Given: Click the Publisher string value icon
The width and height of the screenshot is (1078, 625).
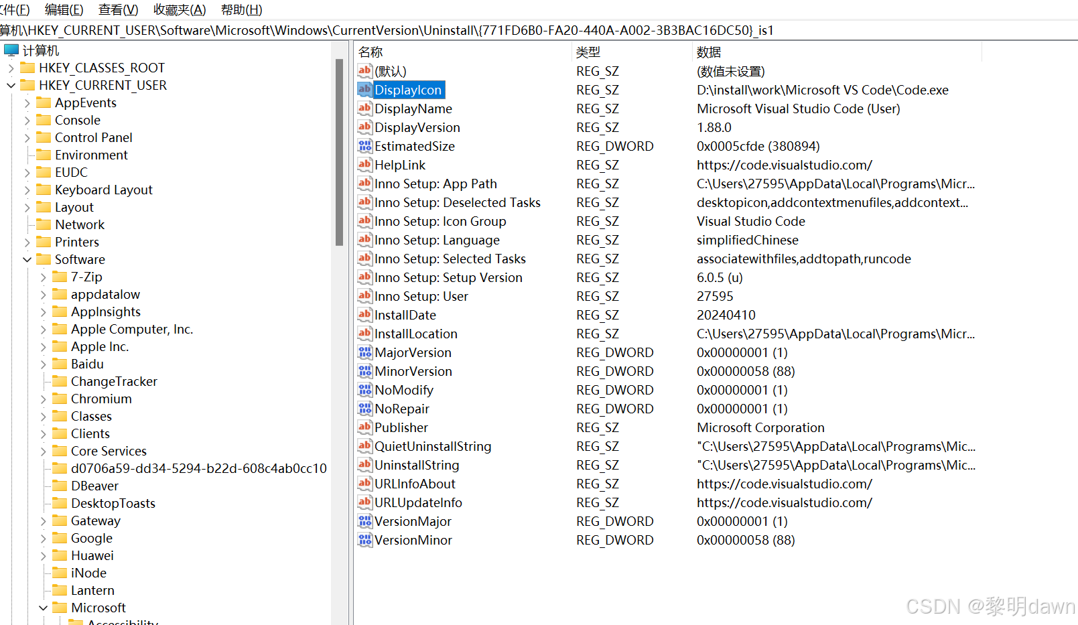Looking at the screenshot, I should coord(365,427).
